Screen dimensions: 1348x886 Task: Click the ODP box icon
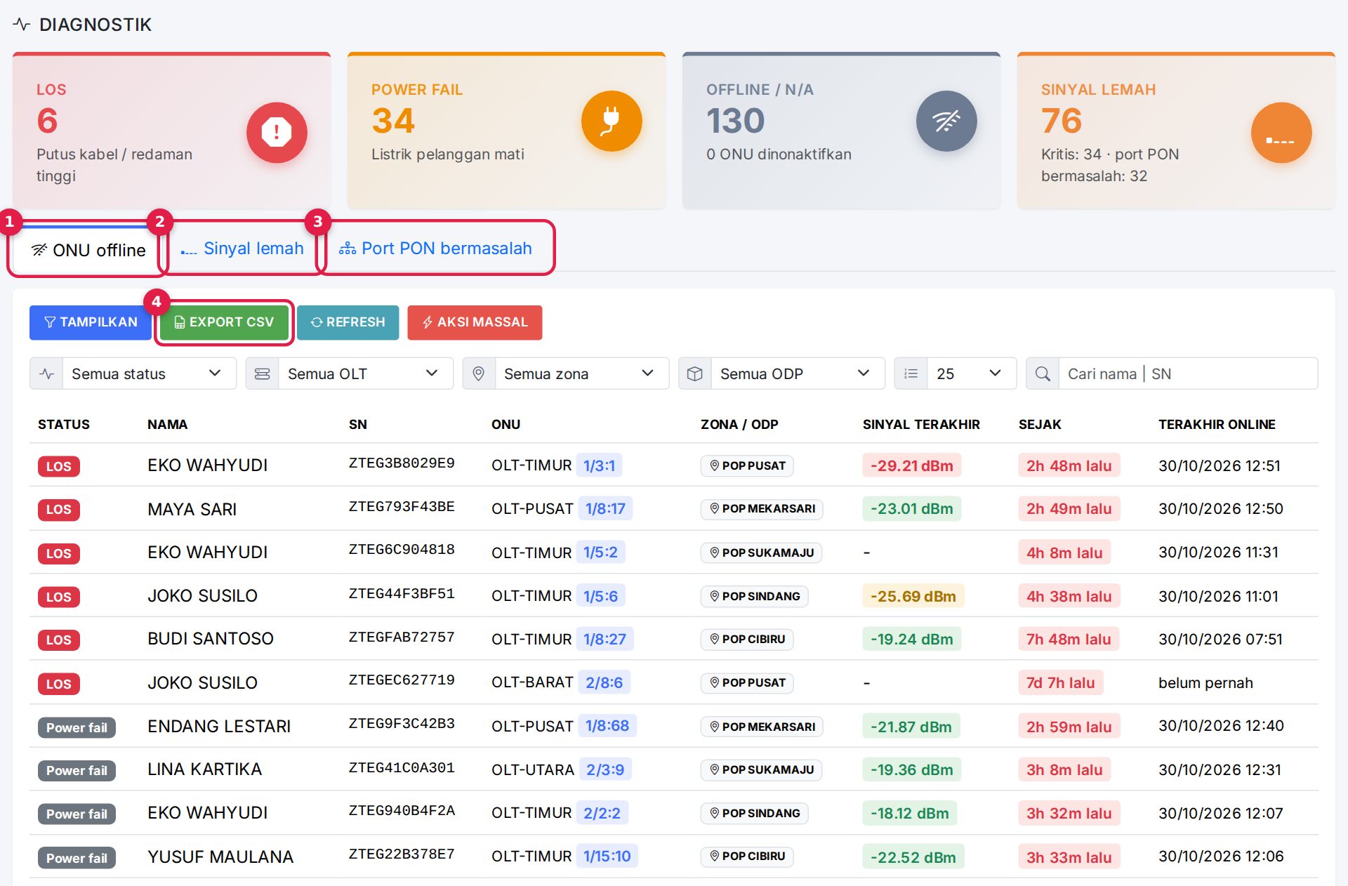[x=694, y=373]
